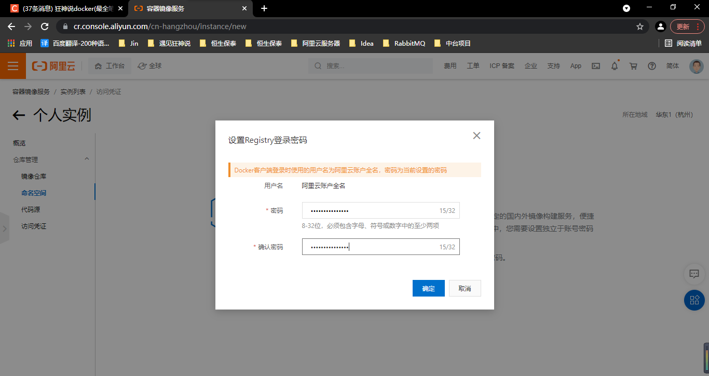Collapse the left sidebar handle
Screen dimensions: 709x376
click(5, 228)
